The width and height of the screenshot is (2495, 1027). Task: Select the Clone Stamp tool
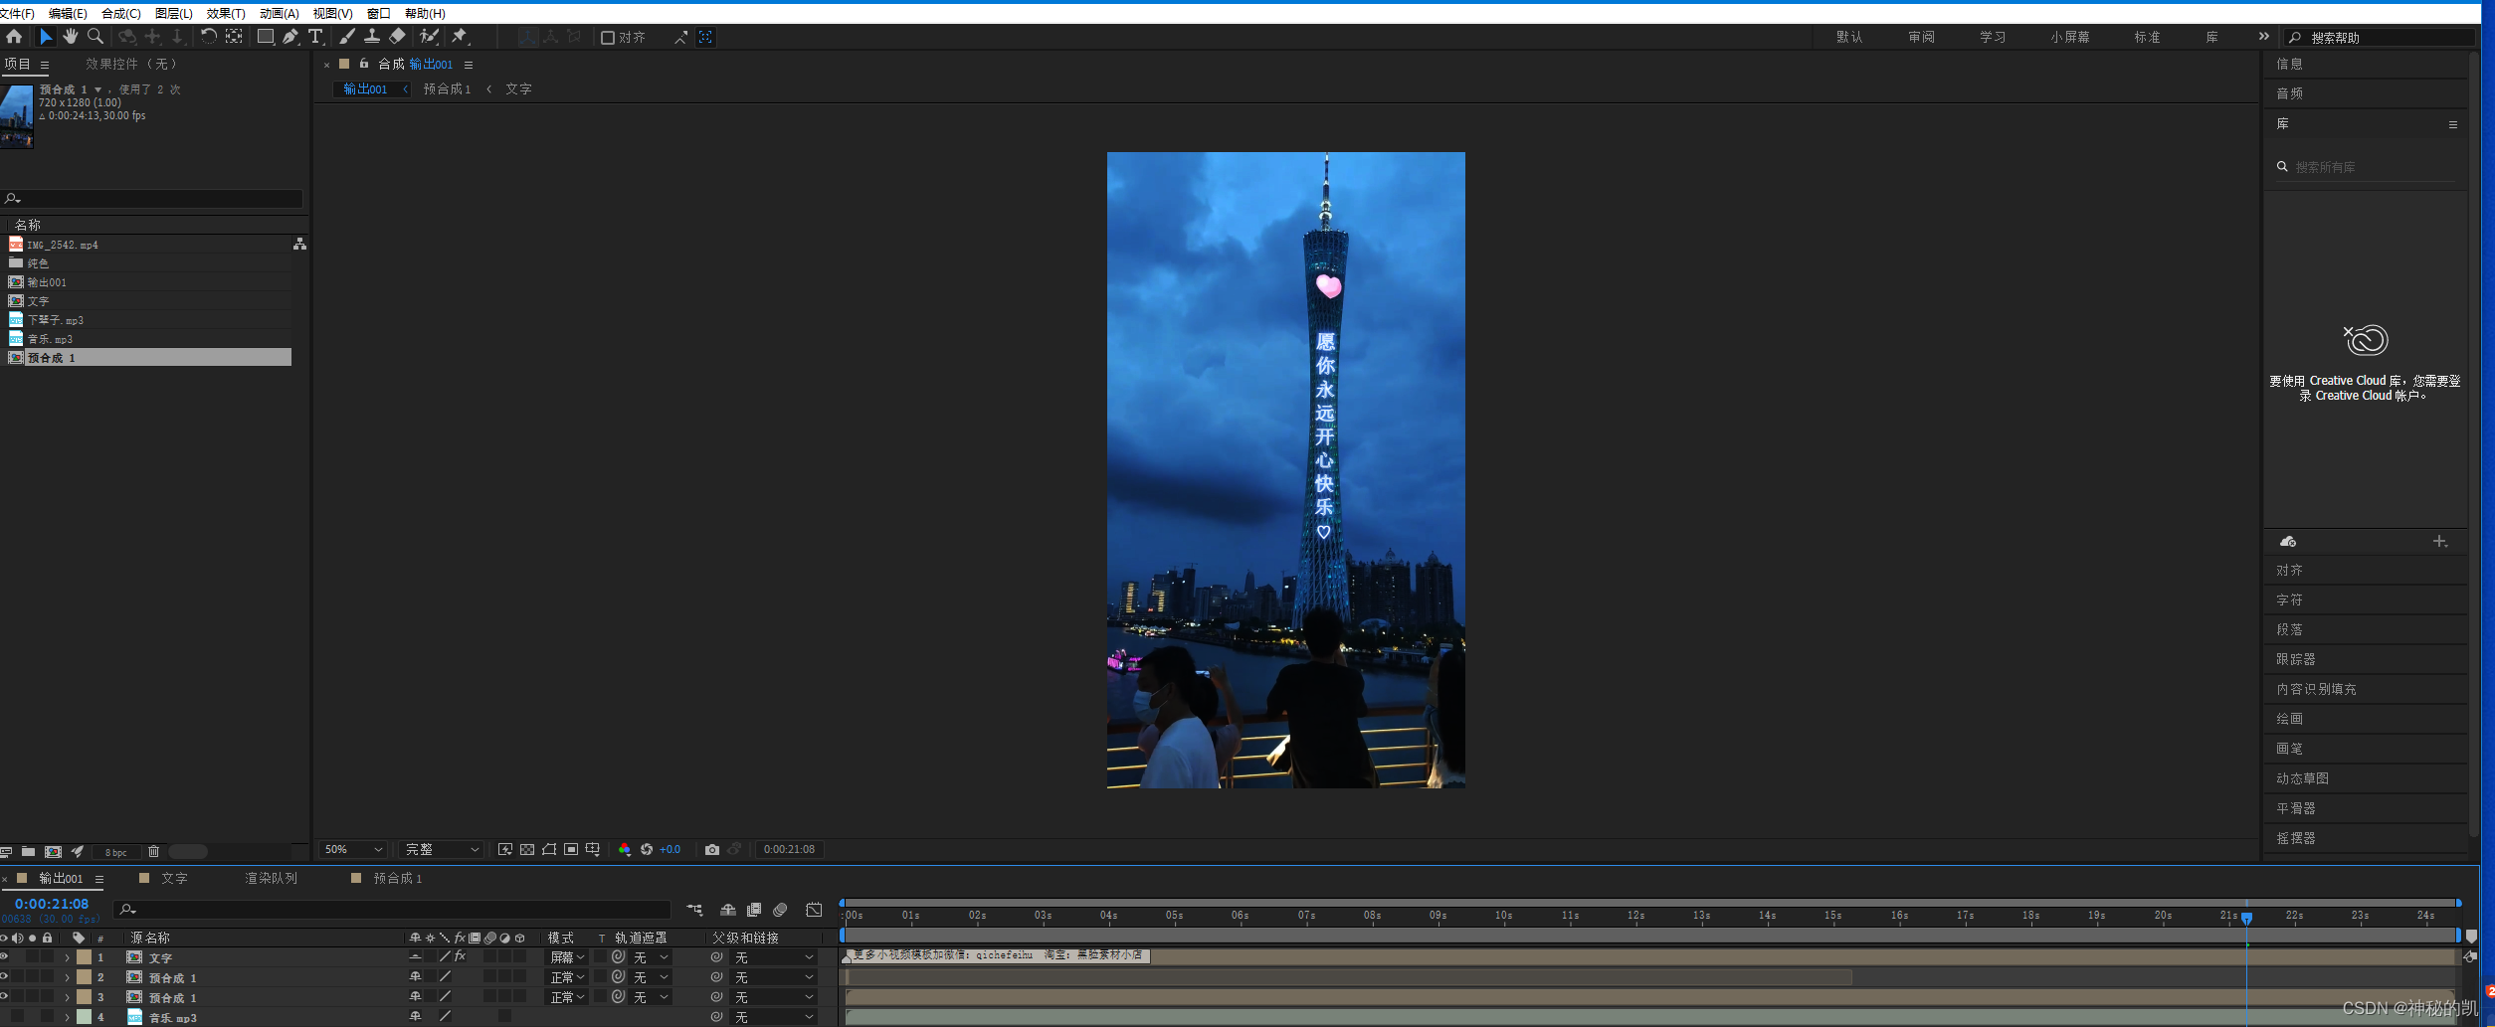[372, 37]
